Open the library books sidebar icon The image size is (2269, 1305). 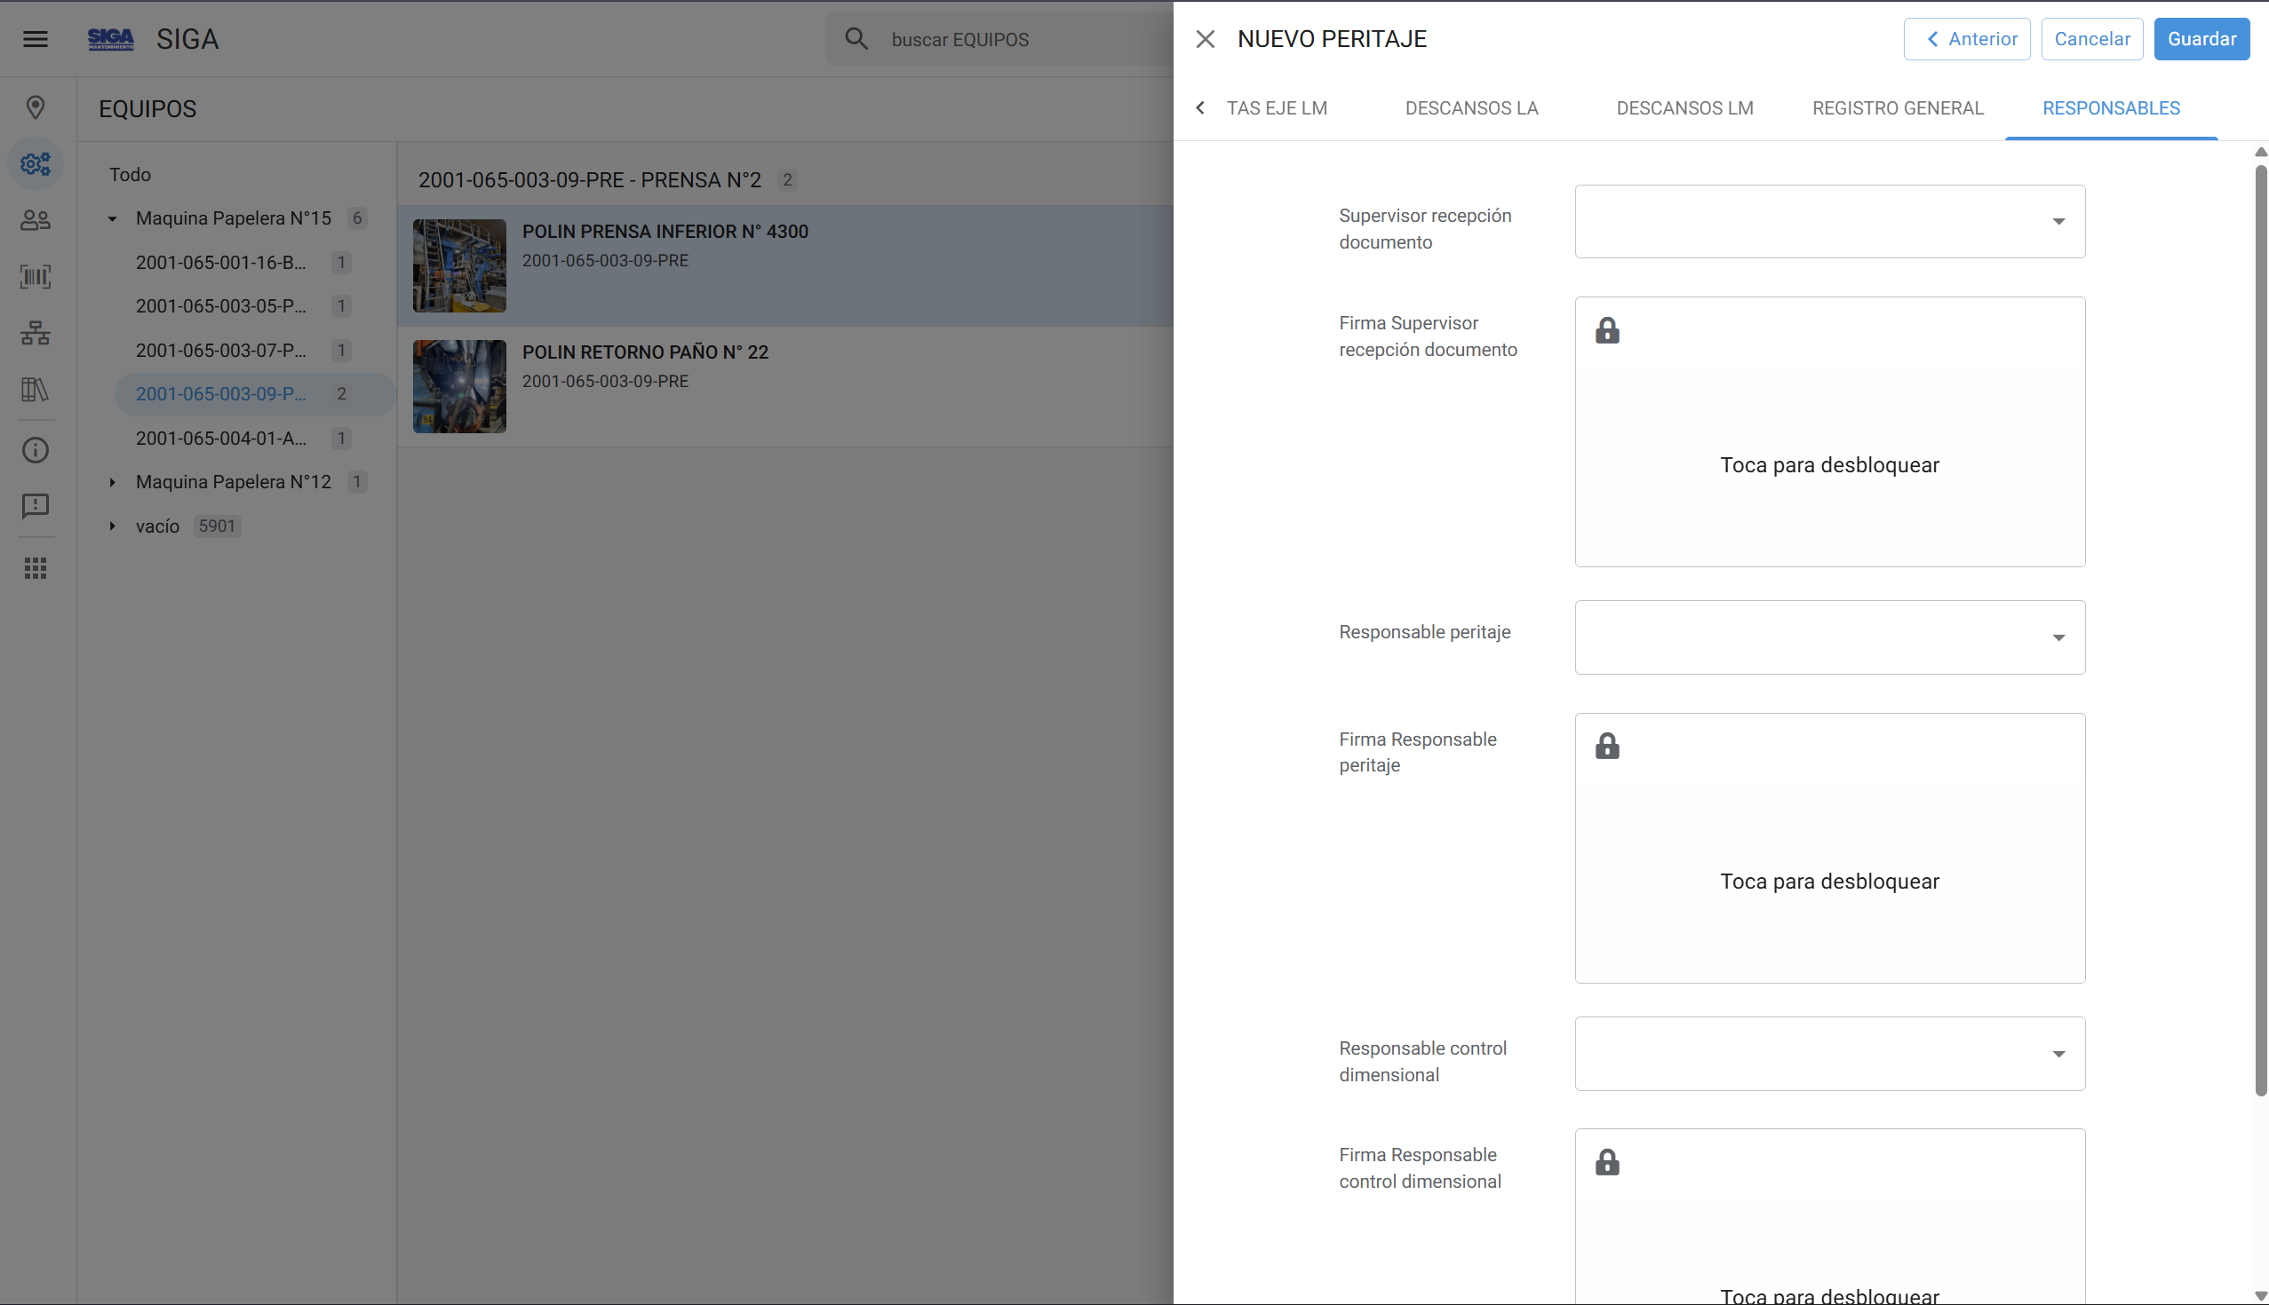[x=36, y=389]
